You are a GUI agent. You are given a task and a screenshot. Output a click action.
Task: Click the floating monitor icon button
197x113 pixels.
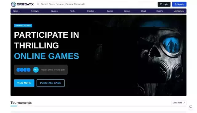[x=191, y=107]
